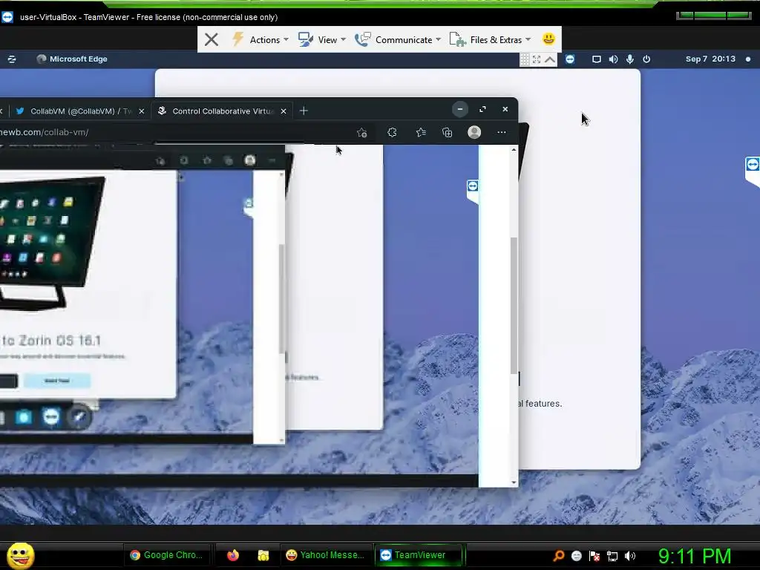Viewport: 760px width, 570px height.
Task: Click Microsoft Edge in the Zorin top panel
Action: click(72, 59)
